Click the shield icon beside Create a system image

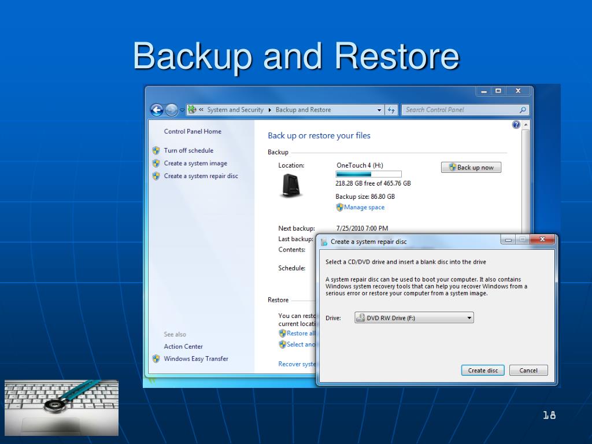[156, 164]
